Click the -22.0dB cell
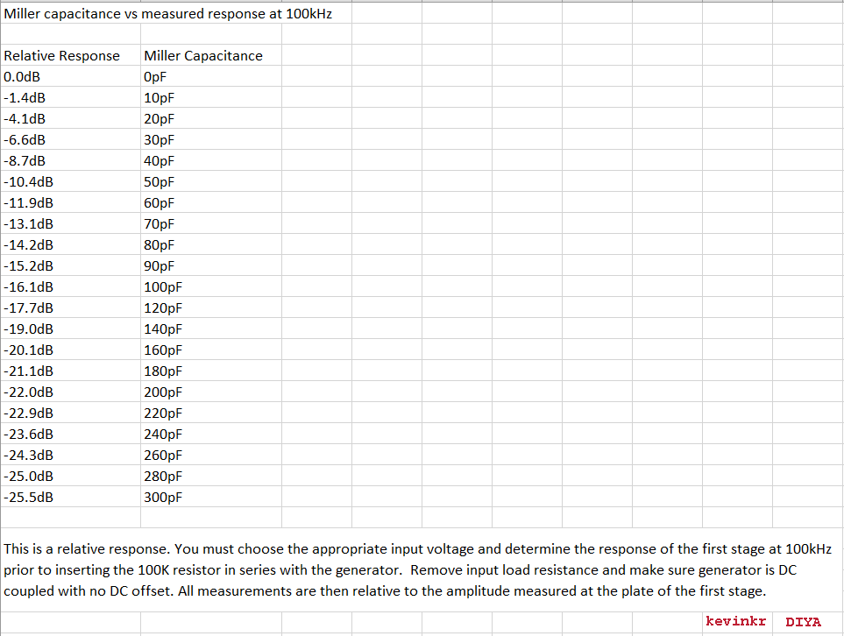This screenshot has height=636, width=844. pyautogui.click(x=70, y=392)
